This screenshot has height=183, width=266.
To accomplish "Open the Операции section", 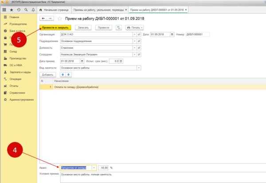I will pos(16,79).
